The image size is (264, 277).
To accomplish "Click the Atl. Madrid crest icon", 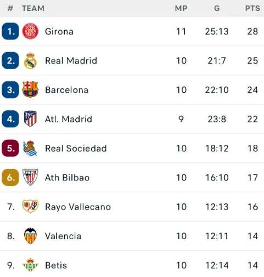I will pos(30,119).
